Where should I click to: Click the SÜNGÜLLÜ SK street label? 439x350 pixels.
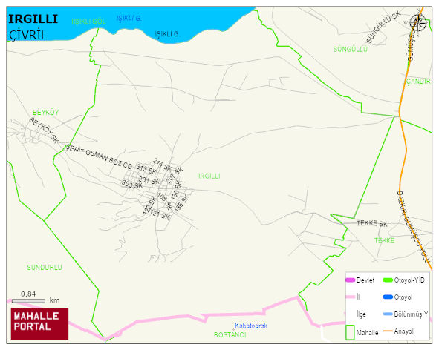[x=383, y=27]
